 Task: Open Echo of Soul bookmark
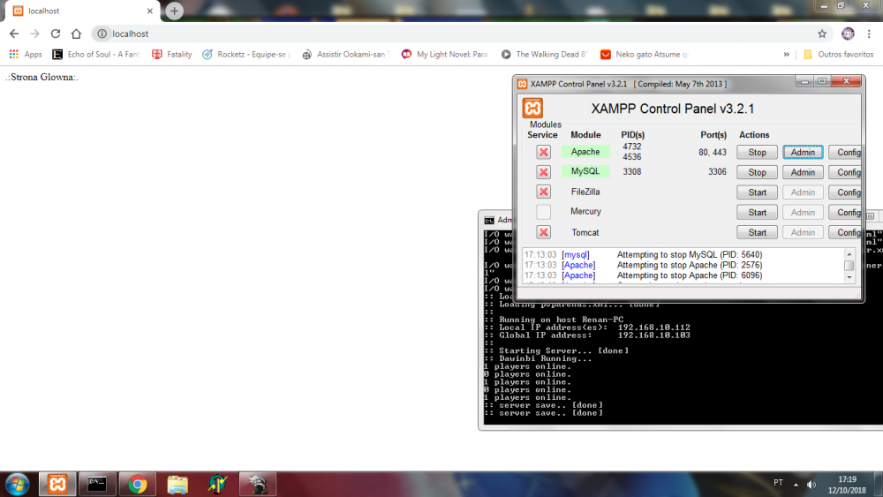95,54
